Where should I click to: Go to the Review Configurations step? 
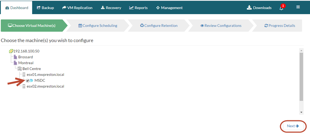221,25
